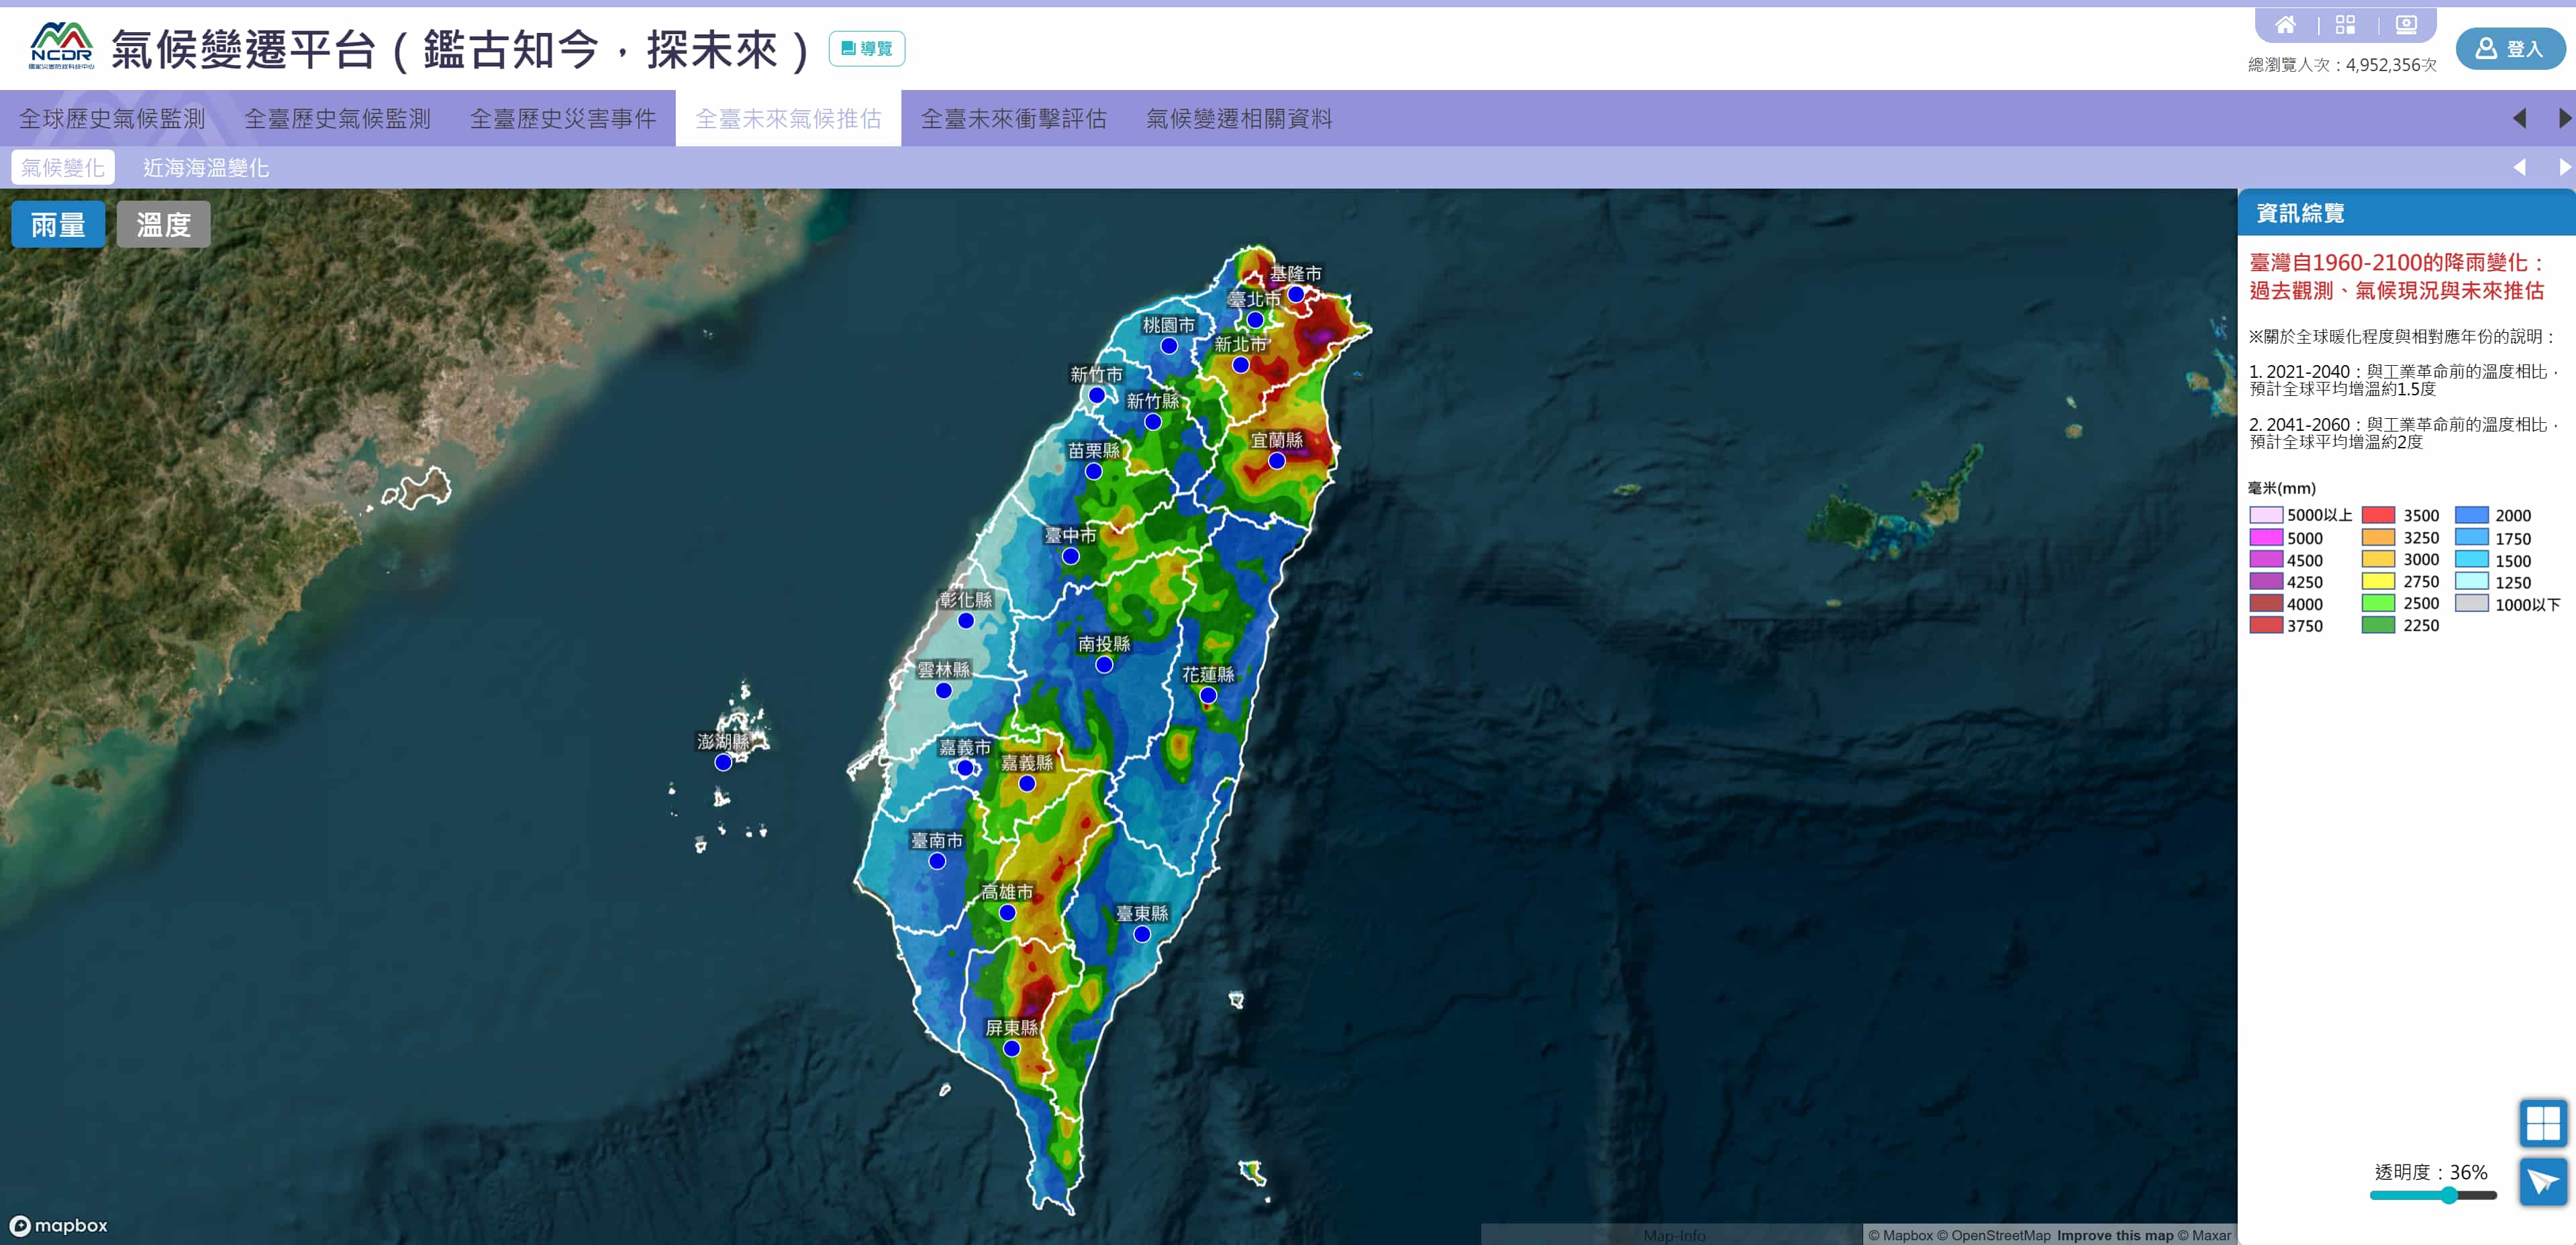
Task: Click the NCDR logo
Action: tap(61, 46)
